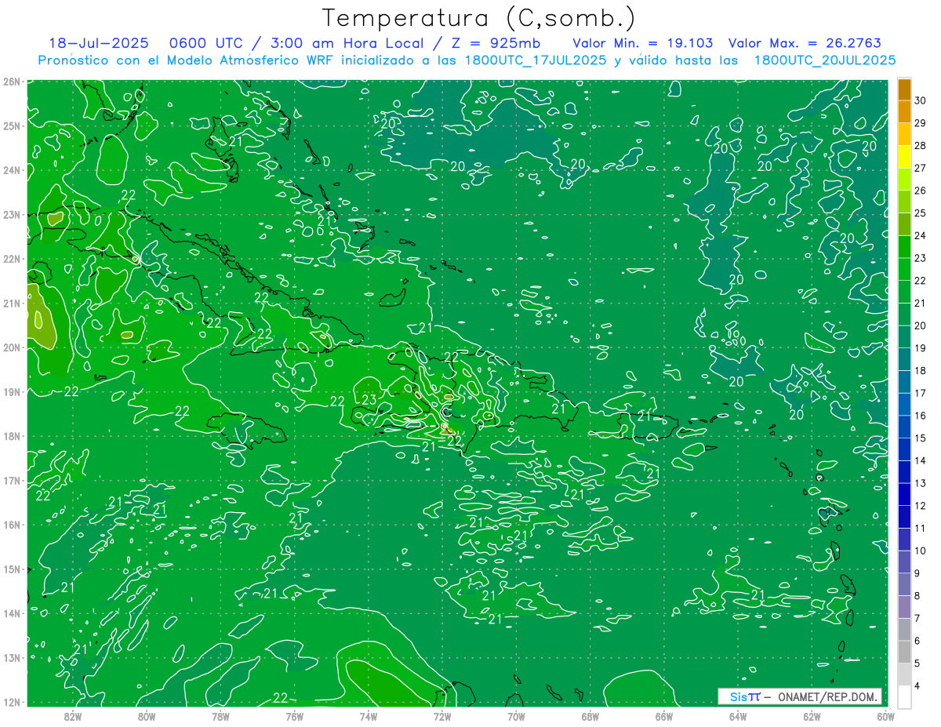
Task: Click the color scale label "13"
Action: click(x=921, y=483)
